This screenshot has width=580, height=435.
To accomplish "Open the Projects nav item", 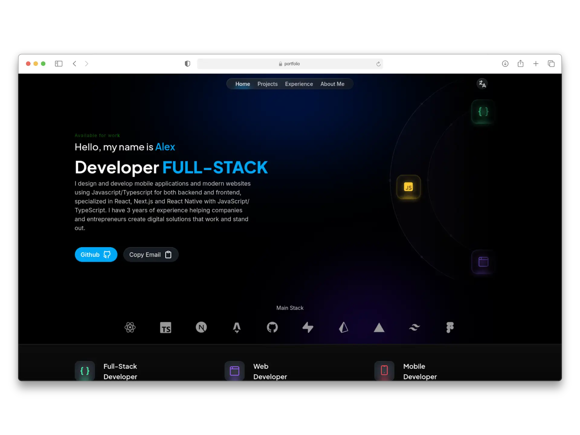I will (x=267, y=84).
